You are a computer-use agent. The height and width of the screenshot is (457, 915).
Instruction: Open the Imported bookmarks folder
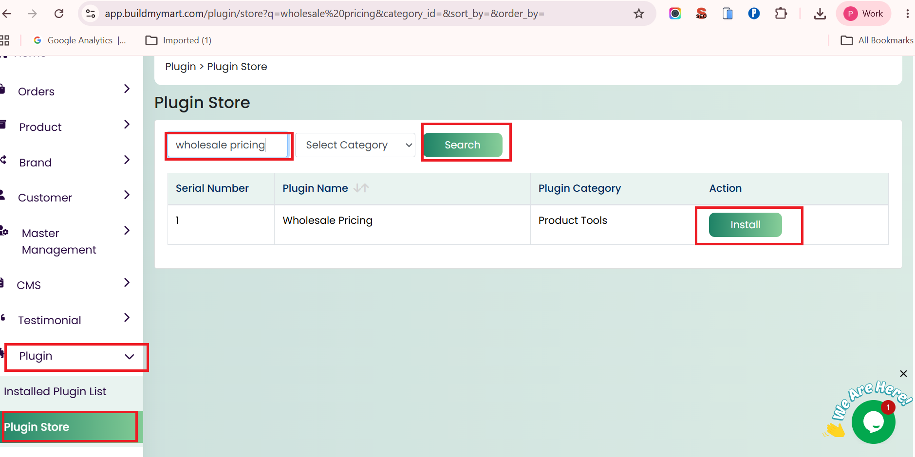tap(179, 40)
